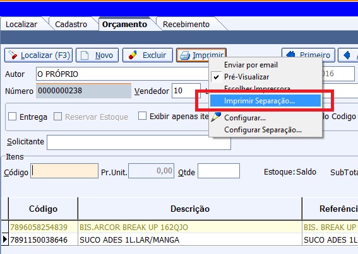Click the double-arrow icon on Primeiro

[x=290, y=55]
